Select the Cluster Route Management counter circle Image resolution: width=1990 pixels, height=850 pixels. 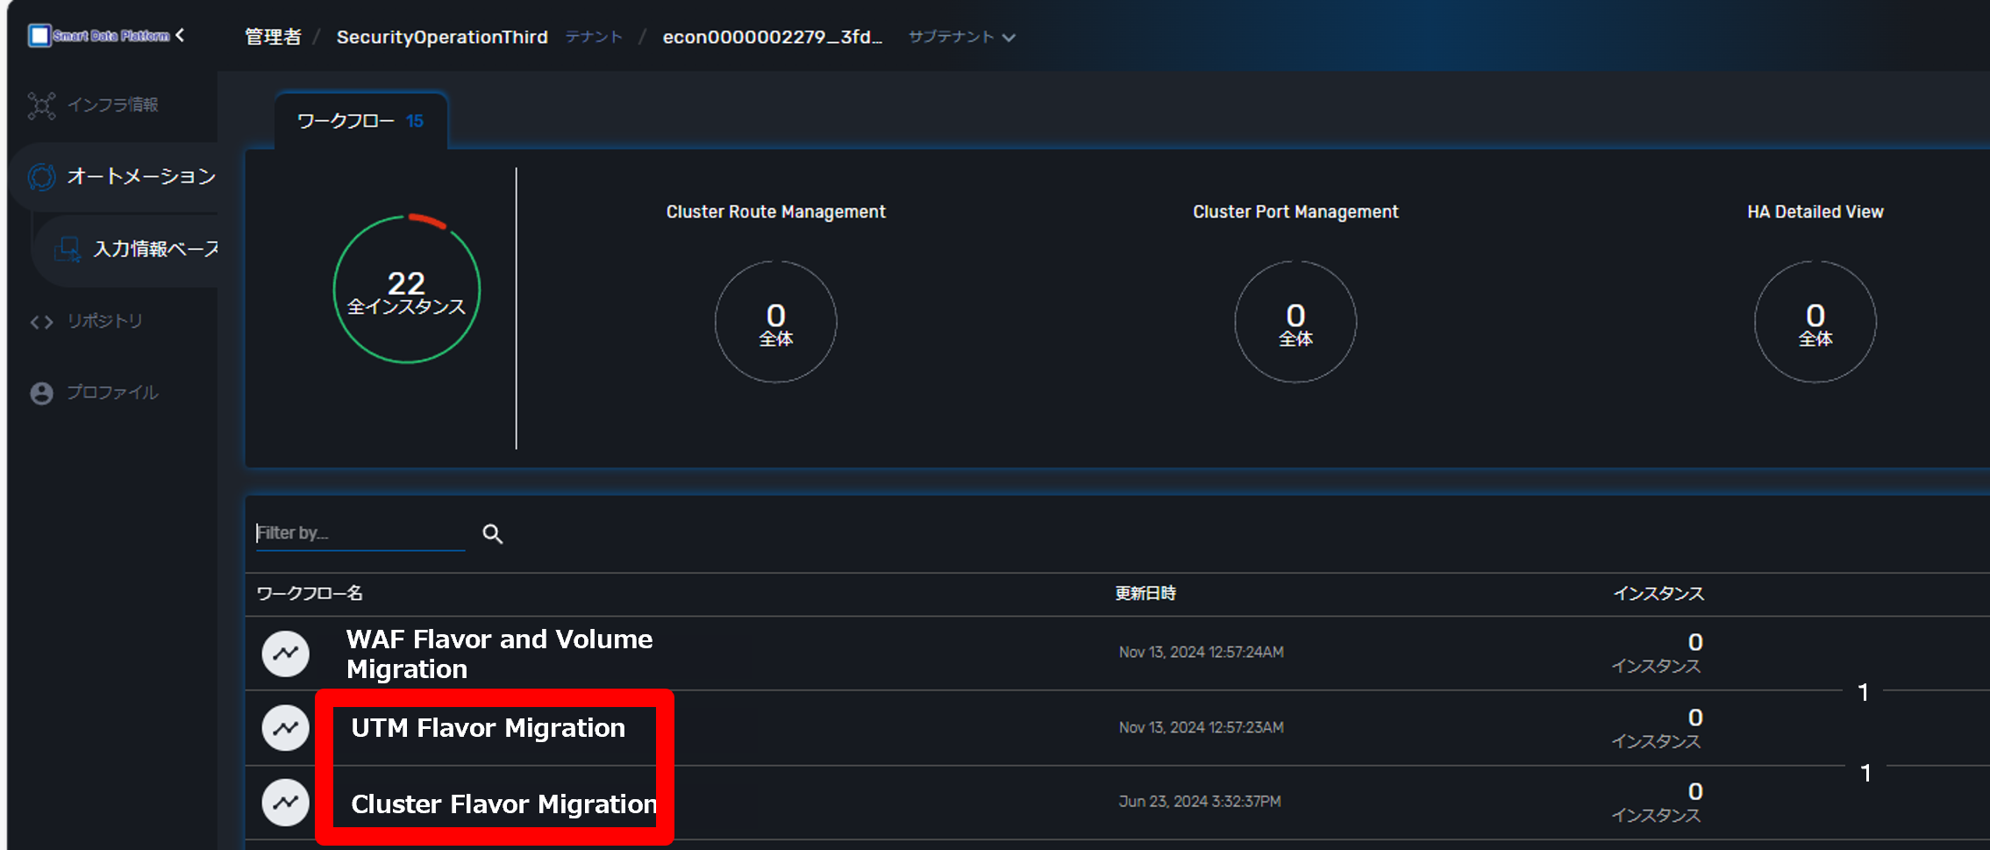pyautogui.click(x=775, y=322)
